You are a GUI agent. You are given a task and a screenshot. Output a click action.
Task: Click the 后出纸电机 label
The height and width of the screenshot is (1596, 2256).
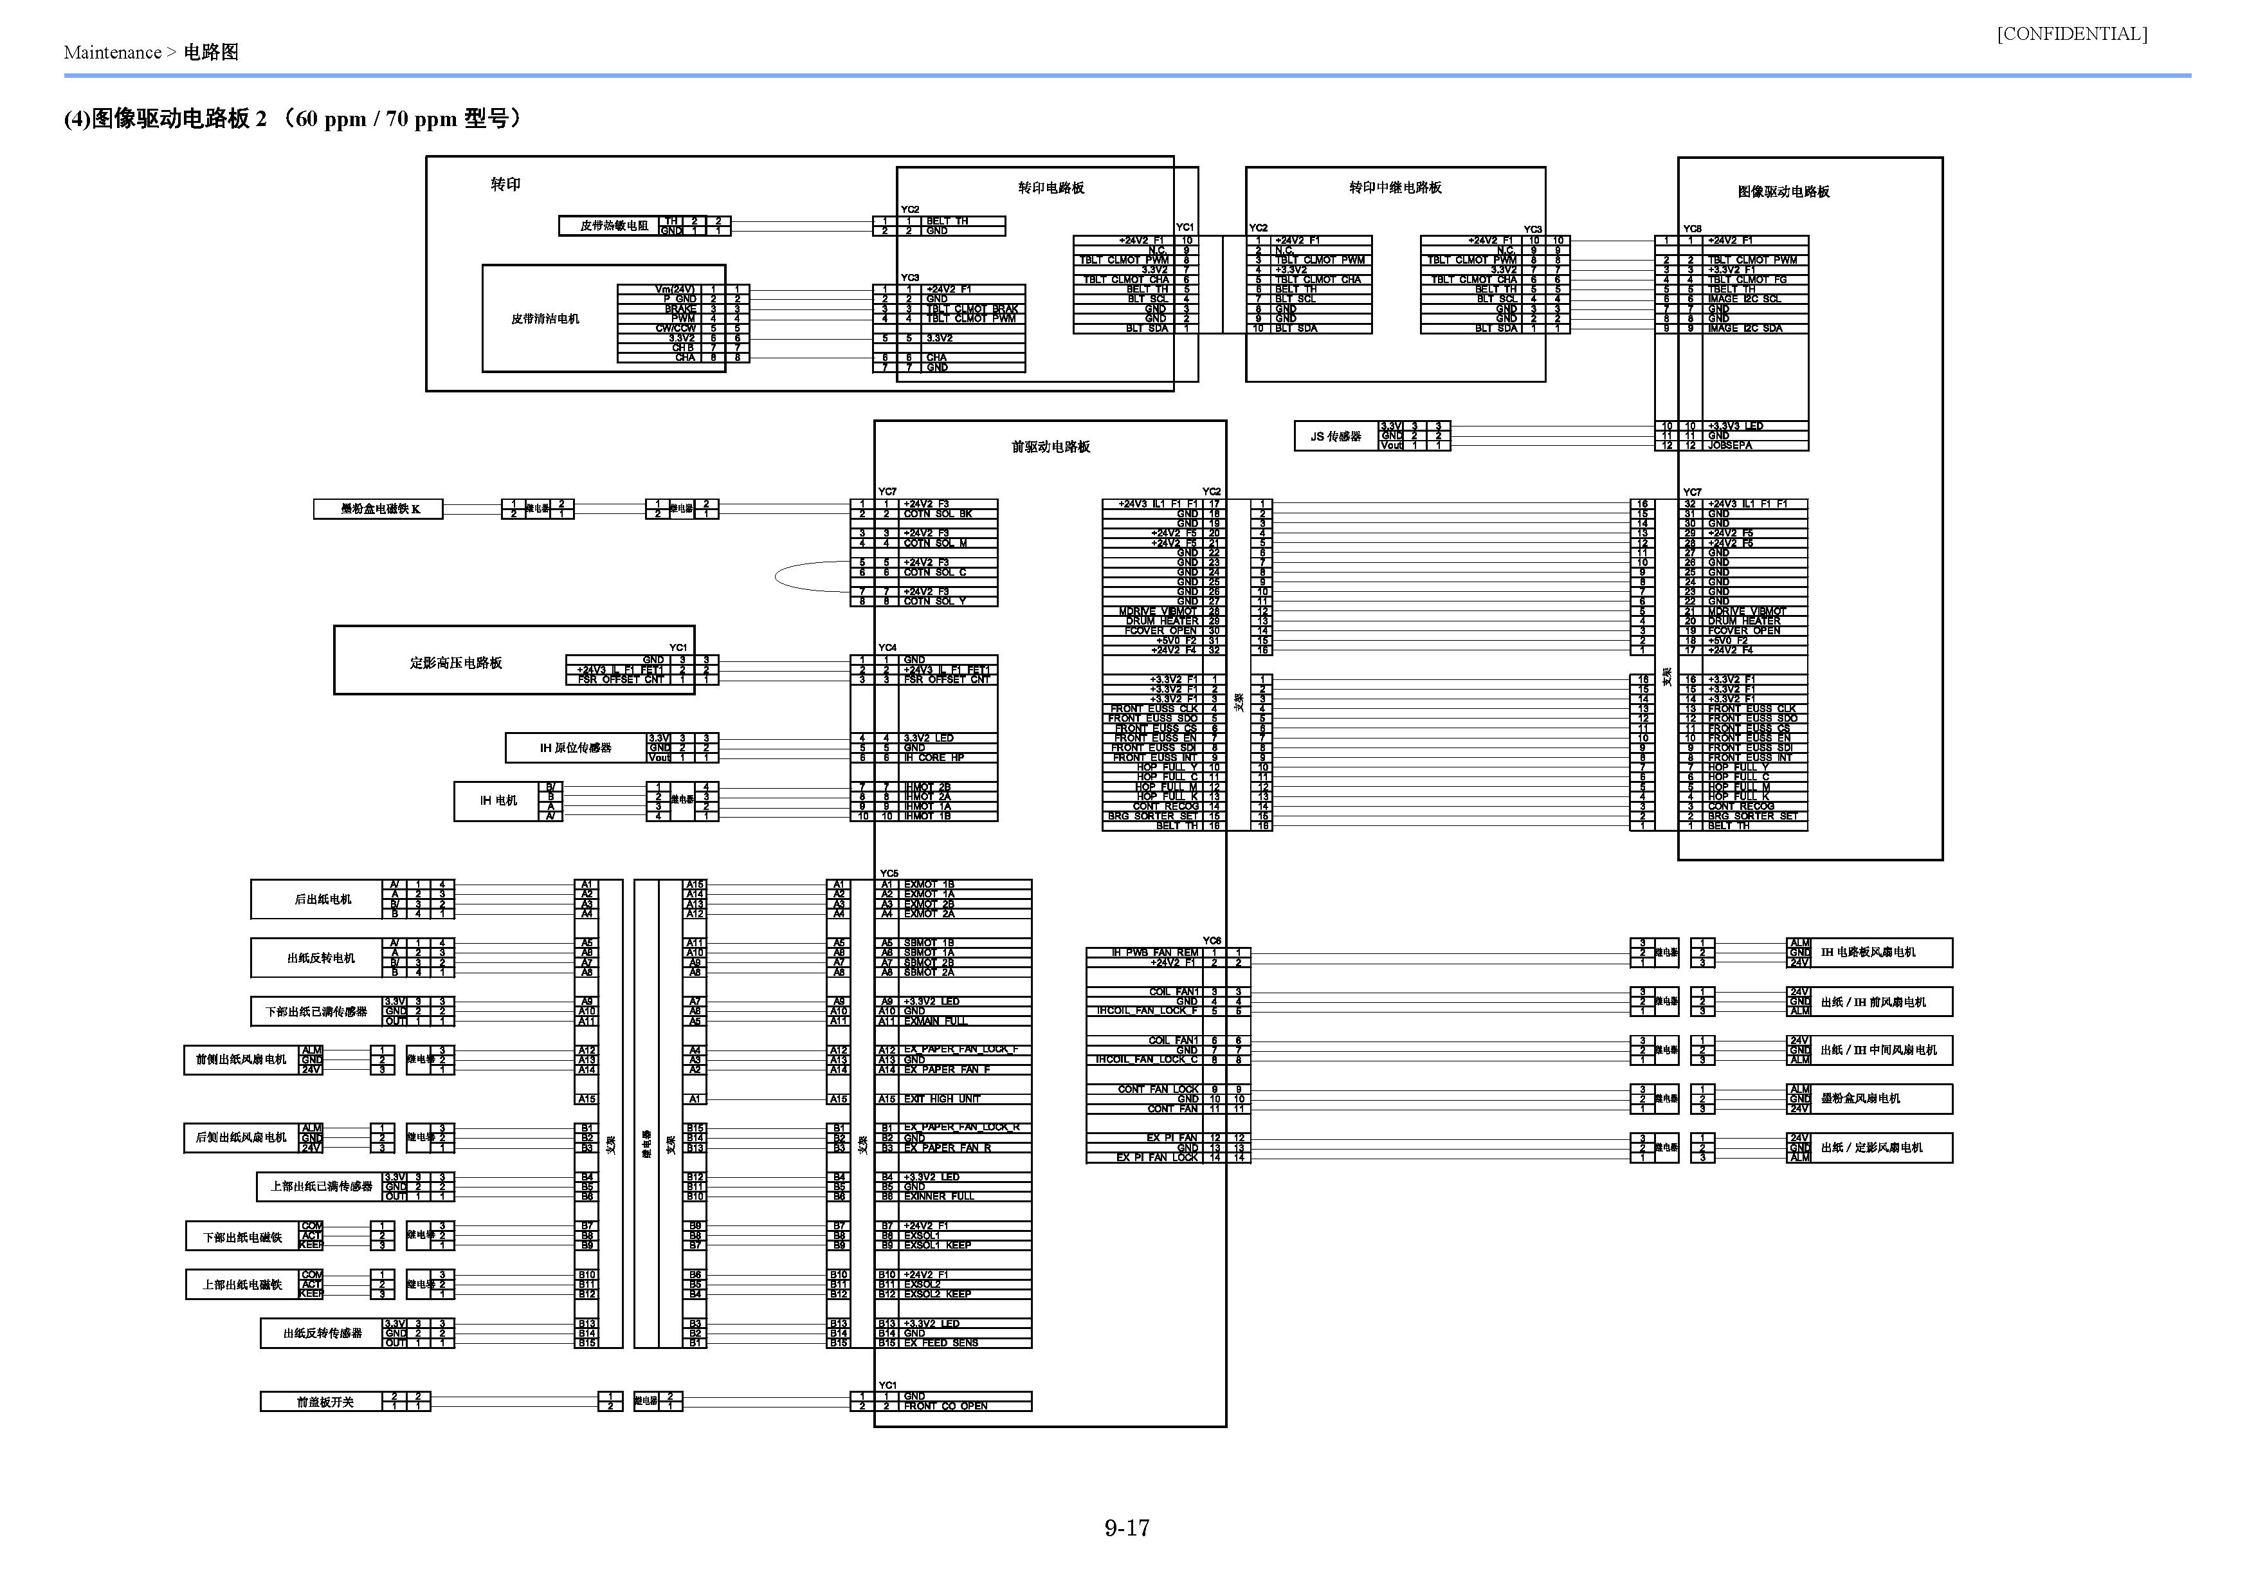click(322, 900)
